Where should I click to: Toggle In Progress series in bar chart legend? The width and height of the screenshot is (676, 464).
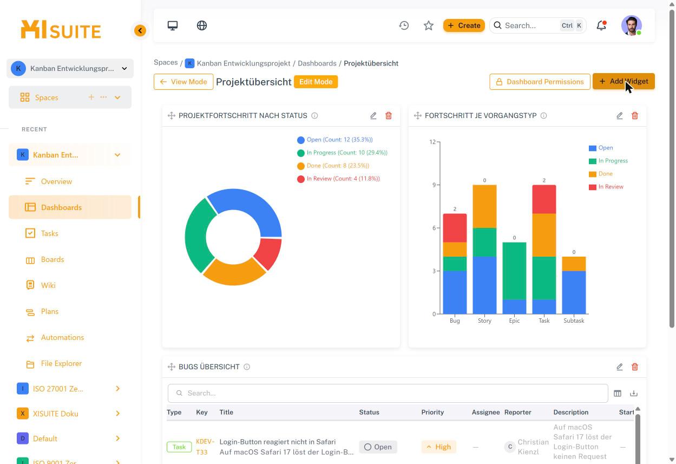point(608,161)
